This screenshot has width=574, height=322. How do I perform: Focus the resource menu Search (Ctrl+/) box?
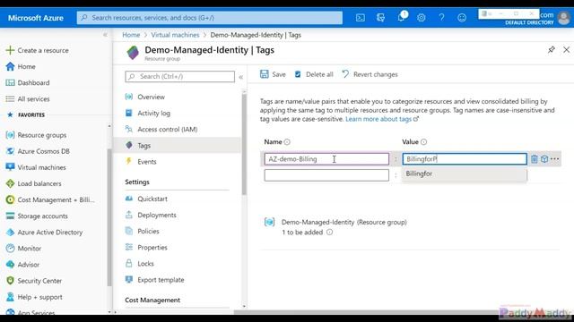point(179,76)
